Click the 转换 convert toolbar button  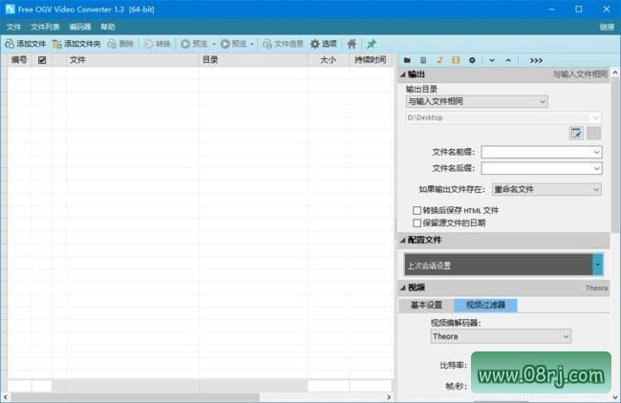click(x=158, y=44)
